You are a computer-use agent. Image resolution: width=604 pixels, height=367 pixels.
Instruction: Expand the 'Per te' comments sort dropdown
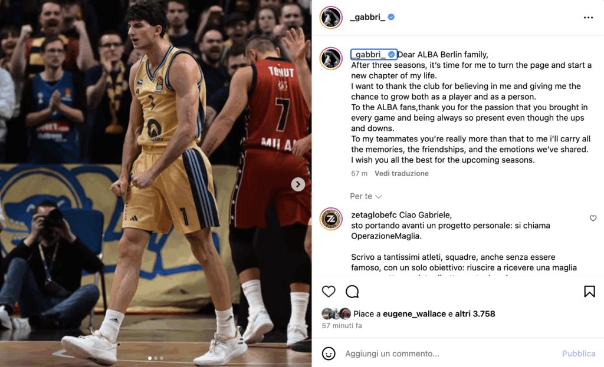[x=366, y=196]
